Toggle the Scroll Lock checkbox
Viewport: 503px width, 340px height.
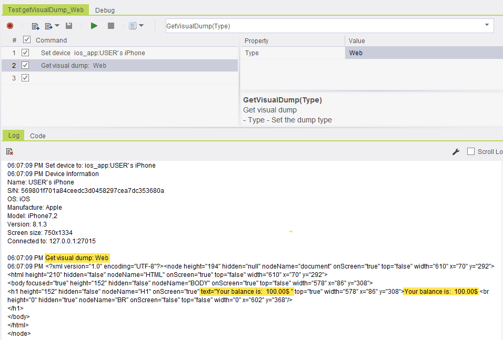pyautogui.click(x=471, y=151)
